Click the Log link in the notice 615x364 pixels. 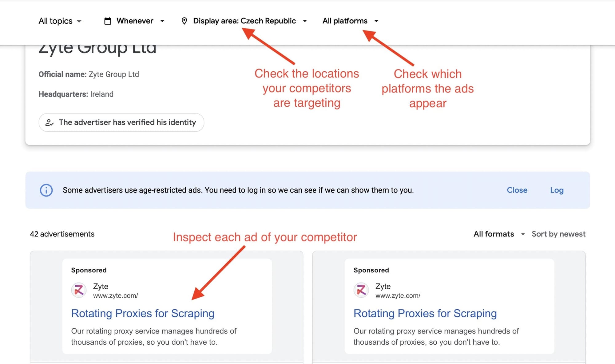pyautogui.click(x=557, y=190)
